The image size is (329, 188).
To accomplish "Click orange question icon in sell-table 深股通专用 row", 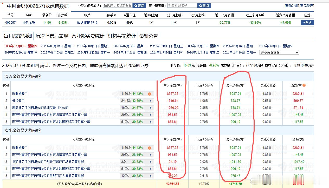I will 150,148.
